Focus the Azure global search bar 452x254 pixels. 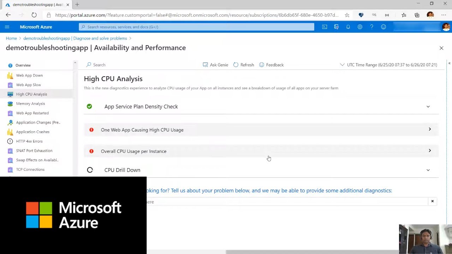click(196, 27)
